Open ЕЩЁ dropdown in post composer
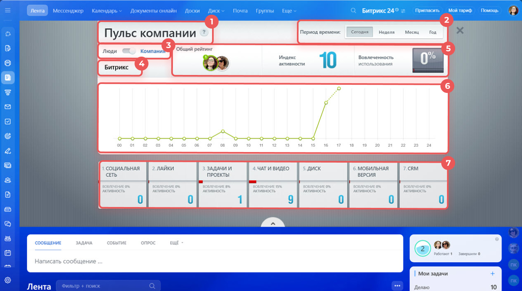 177,243
